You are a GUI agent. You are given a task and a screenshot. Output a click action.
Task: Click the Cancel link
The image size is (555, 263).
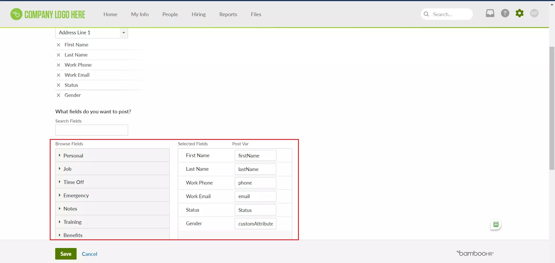89,254
